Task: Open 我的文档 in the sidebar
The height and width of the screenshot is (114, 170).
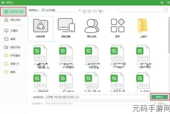Action: 12,47
